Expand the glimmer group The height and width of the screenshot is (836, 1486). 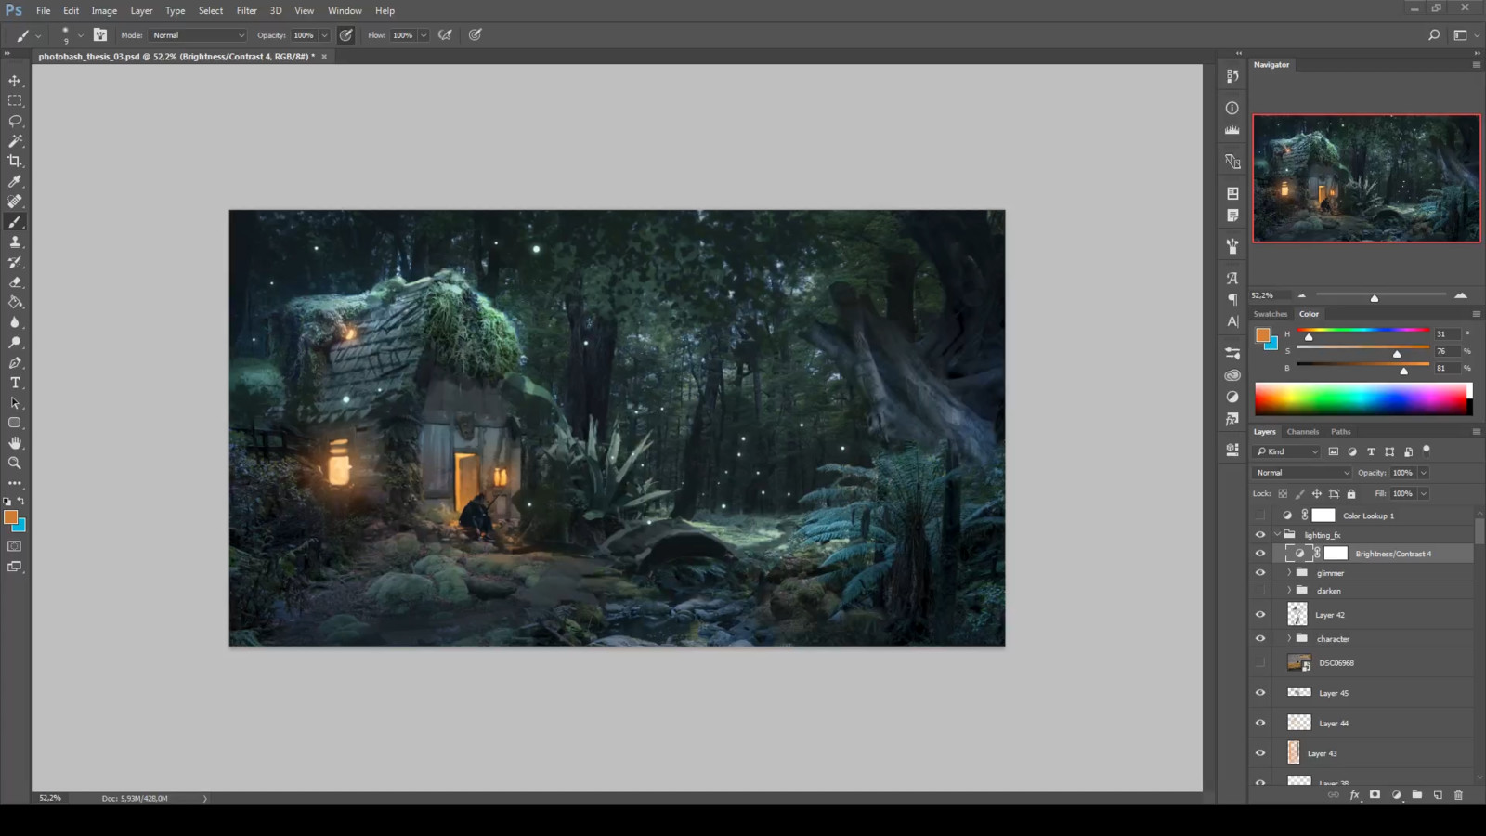1289,573
